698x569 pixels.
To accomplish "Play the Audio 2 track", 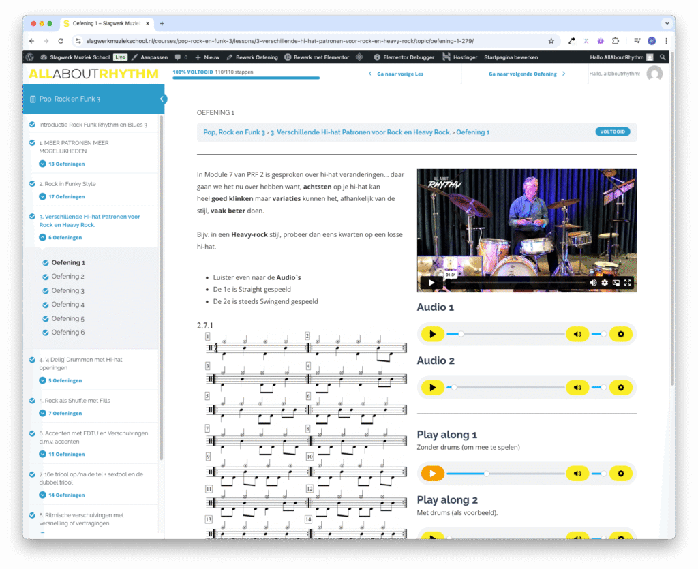I will [x=432, y=388].
